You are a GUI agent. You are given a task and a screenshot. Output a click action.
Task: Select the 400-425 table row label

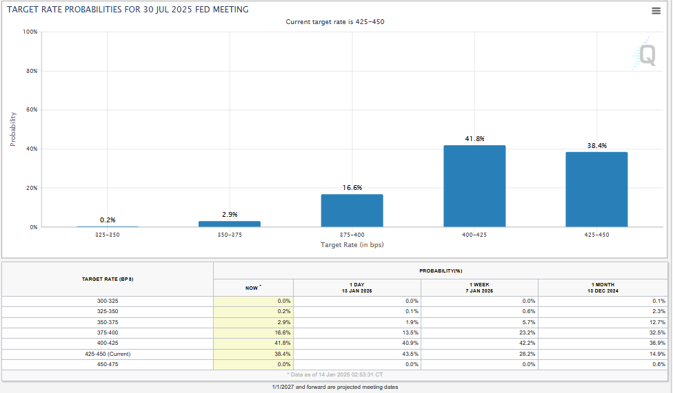(108, 343)
